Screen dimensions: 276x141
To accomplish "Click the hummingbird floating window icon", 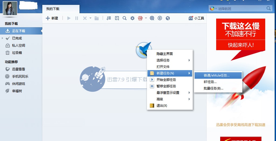I will click(144, 50).
